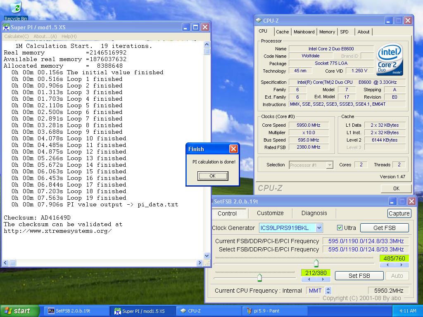Click the Current FSB frequency field
423x317 pixels.
click(x=366, y=241)
